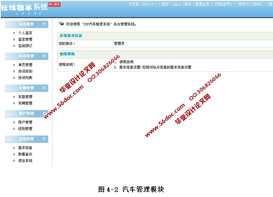Open 基本信息 settings

(25, 148)
